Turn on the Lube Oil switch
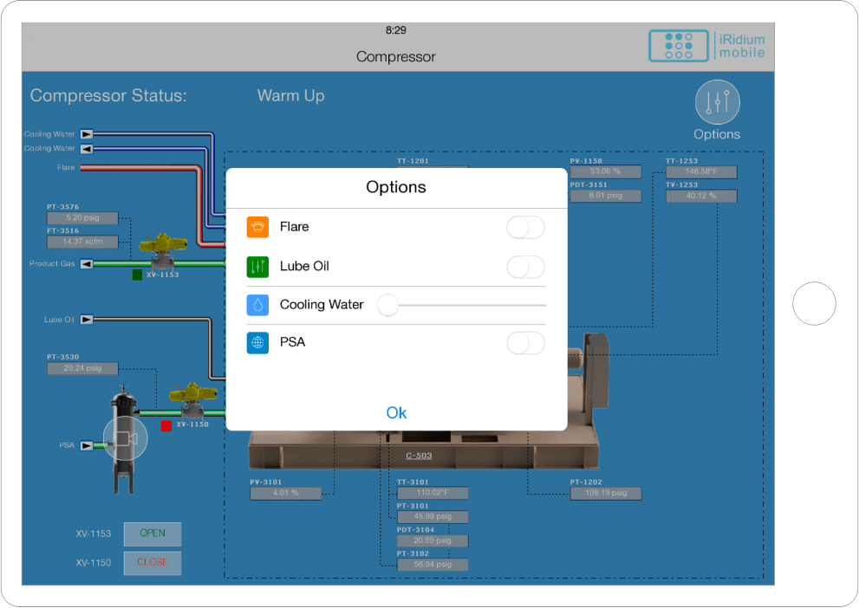Viewport: 859px width, 608px height. (x=525, y=267)
